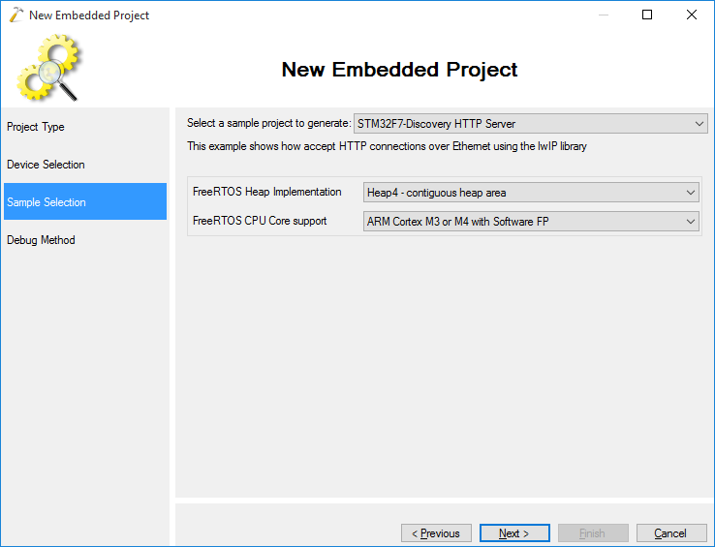Click the 'FreeRTOS CPU Core support' label

pyautogui.click(x=260, y=221)
